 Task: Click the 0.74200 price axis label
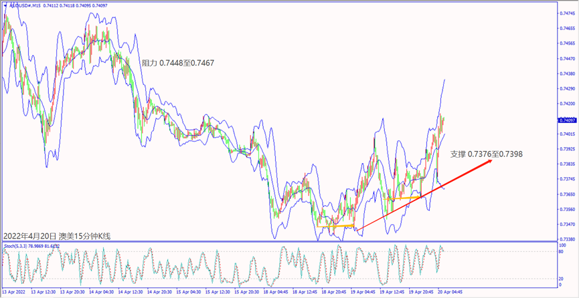point(566,104)
